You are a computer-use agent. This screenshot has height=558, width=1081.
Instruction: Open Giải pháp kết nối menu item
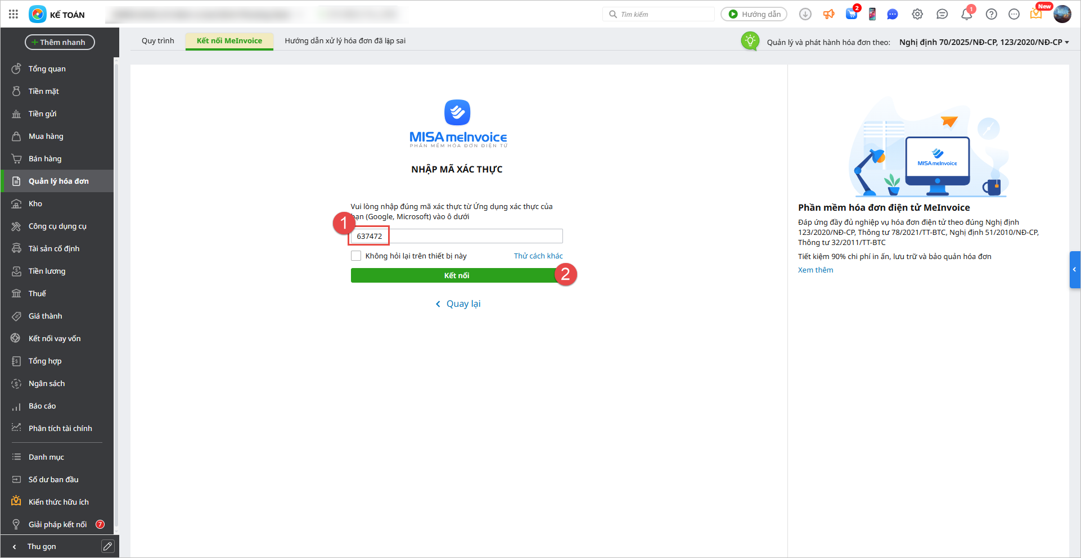[57, 524]
